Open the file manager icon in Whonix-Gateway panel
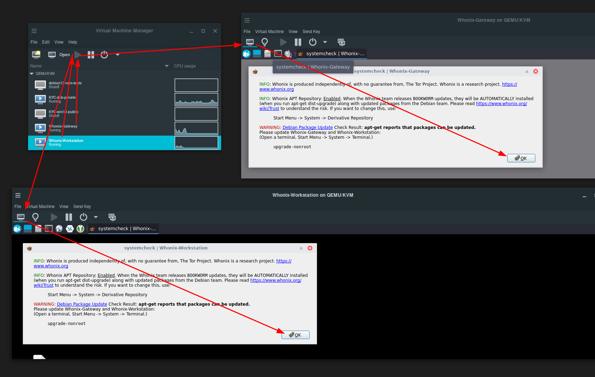 point(267,54)
